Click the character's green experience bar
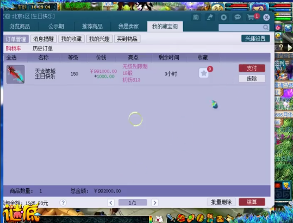This screenshot has width=293, height=223. click(283, 18)
